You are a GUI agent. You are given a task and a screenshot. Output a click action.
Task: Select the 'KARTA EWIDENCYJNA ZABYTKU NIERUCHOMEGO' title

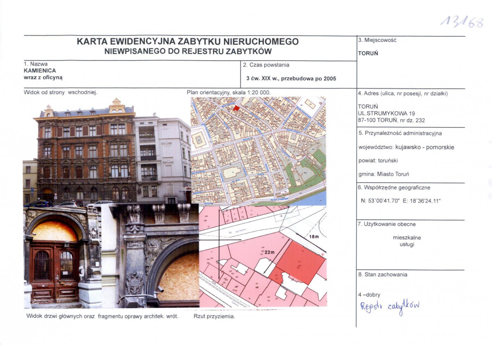(188, 42)
